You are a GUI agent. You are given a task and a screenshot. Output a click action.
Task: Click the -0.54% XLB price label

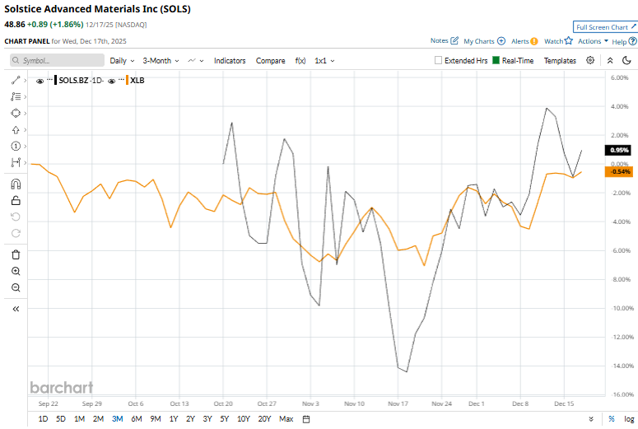[x=619, y=172]
